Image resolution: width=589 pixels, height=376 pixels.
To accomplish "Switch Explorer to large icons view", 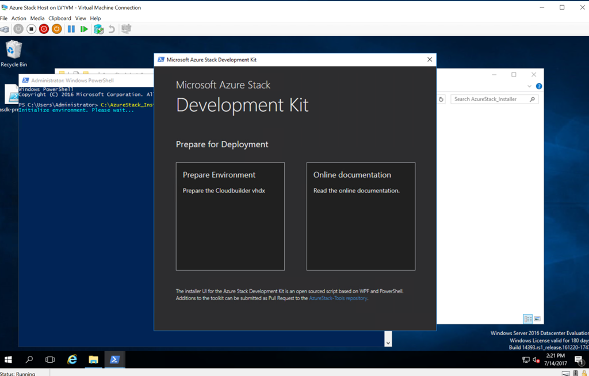I will (537, 319).
